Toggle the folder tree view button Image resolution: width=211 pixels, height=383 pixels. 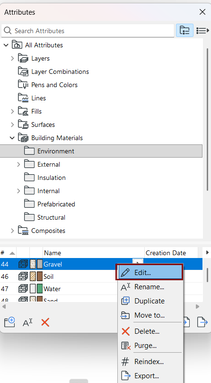[x=185, y=30]
